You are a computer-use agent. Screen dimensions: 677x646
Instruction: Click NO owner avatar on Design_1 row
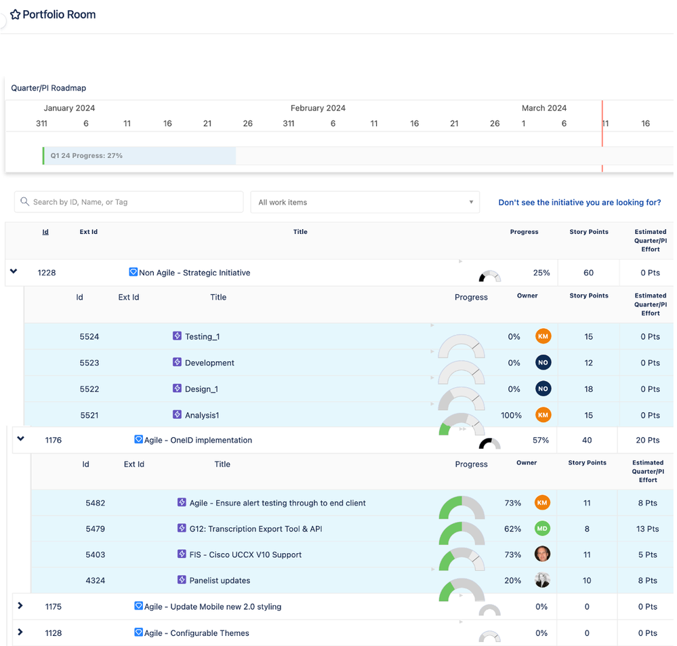(x=543, y=389)
